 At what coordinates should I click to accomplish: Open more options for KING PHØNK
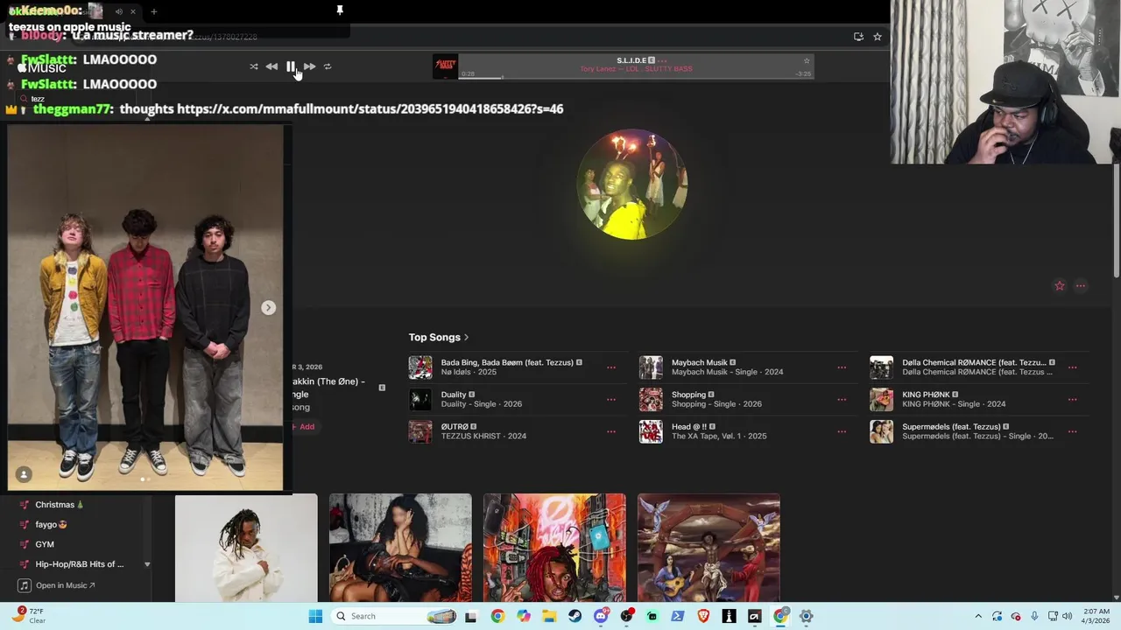(1072, 400)
